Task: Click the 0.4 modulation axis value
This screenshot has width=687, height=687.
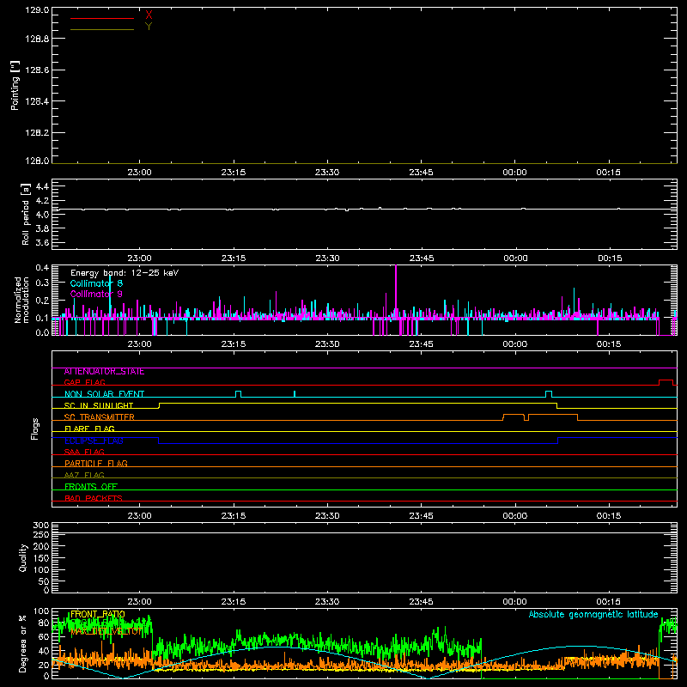Action: point(42,268)
